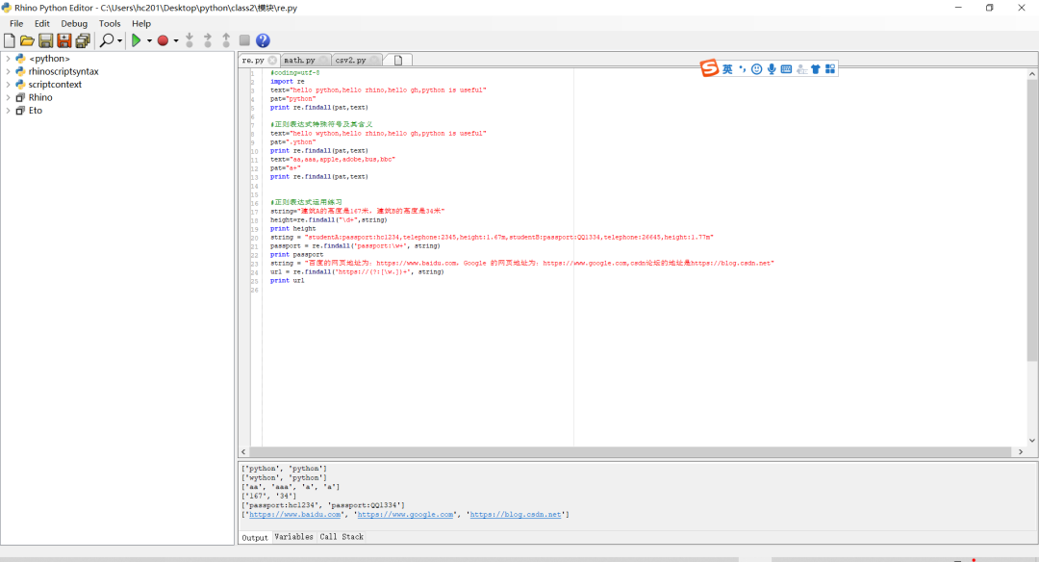The image size is (1039, 562).
Task: Open the https://blog.csdn.net output link
Action: coord(516,514)
